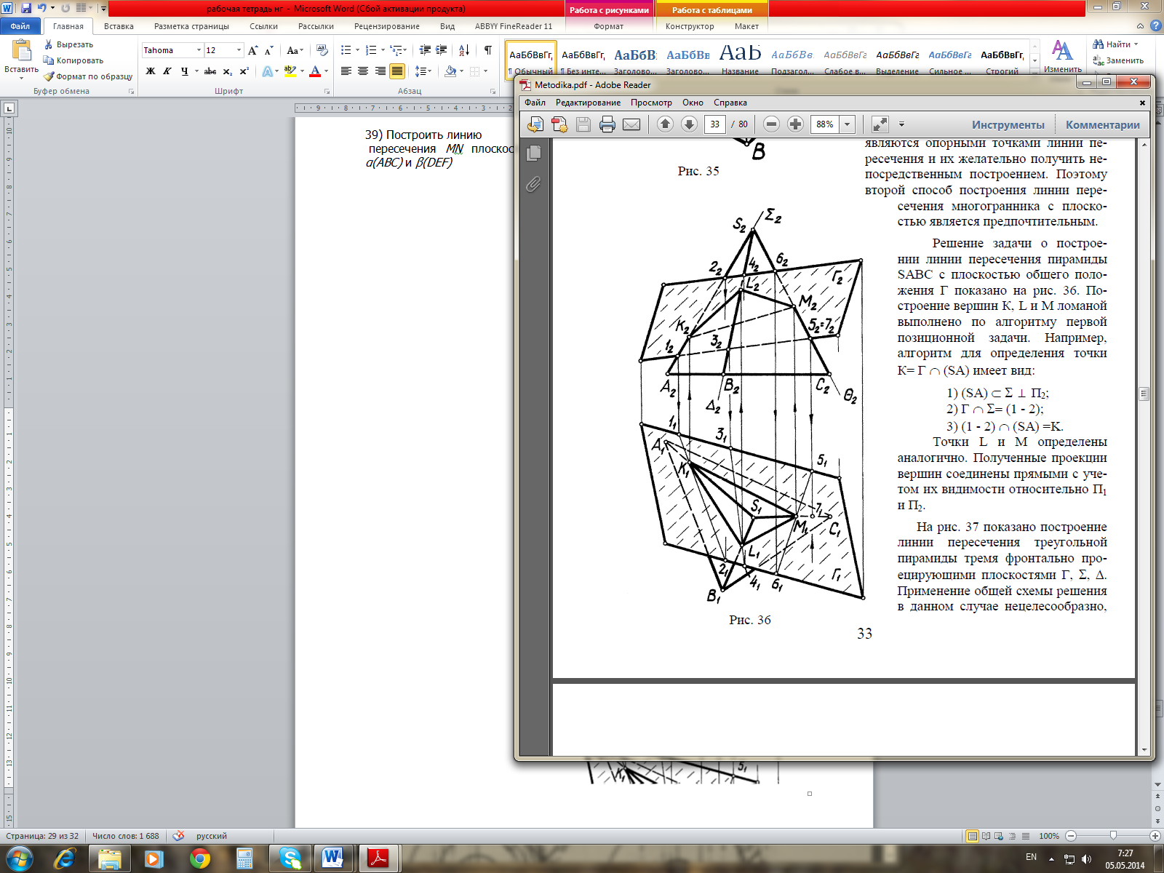Switch to Рецензирование ribbon tab
Image resolution: width=1164 pixels, height=873 pixels.
pyautogui.click(x=386, y=26)
